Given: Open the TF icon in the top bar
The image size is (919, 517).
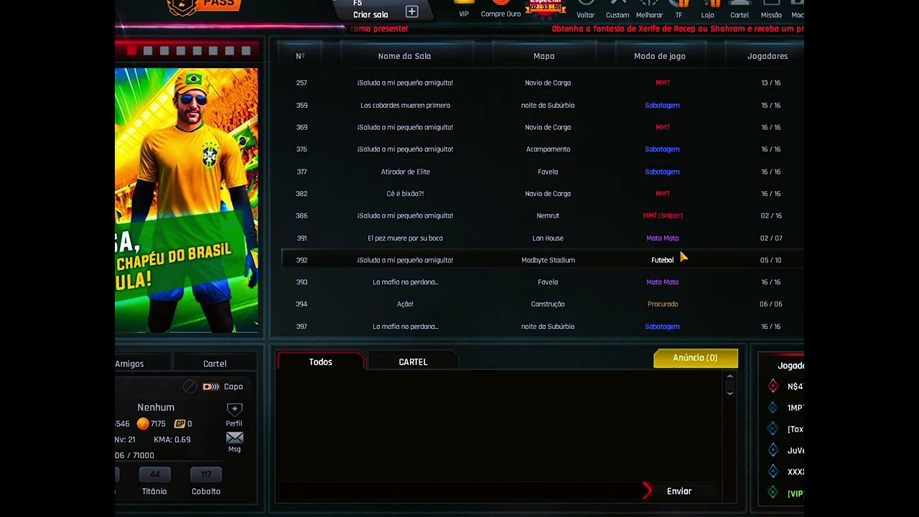Looking at the screenshot, I should tap(678, 4).
